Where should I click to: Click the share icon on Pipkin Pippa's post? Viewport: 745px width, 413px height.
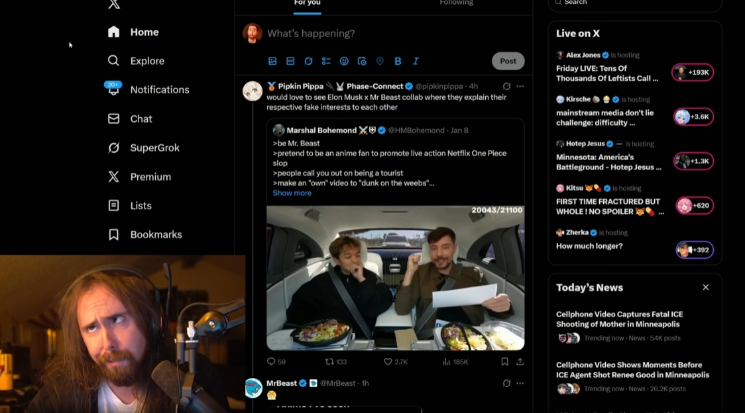pyautogui.click(x=520, y=362)
